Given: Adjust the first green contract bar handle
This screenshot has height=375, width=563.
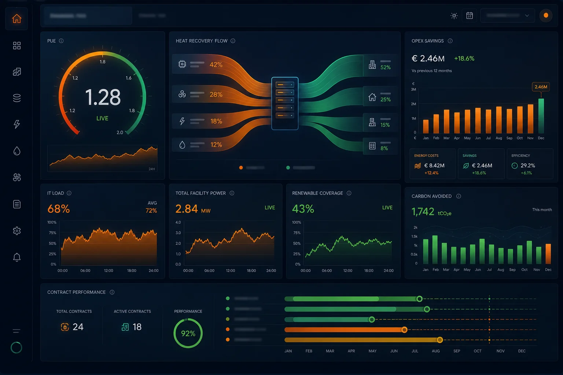Looking at the screenshot, I should (x=419, y=299).
